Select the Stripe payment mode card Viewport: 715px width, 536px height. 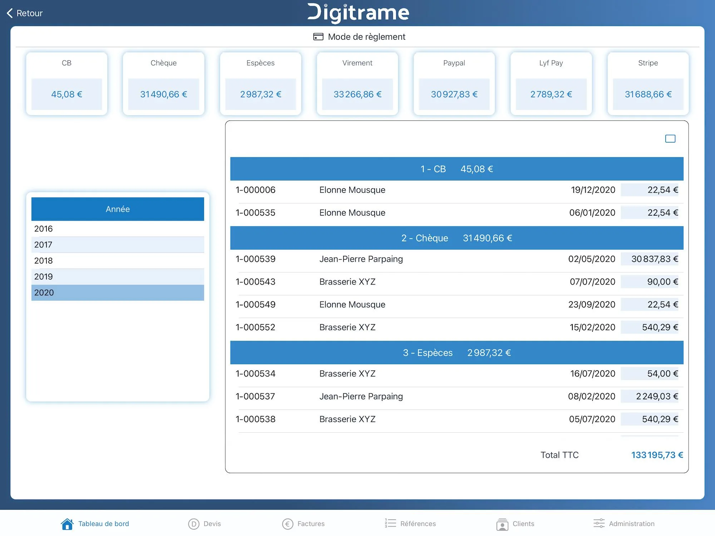coord(648,84)
